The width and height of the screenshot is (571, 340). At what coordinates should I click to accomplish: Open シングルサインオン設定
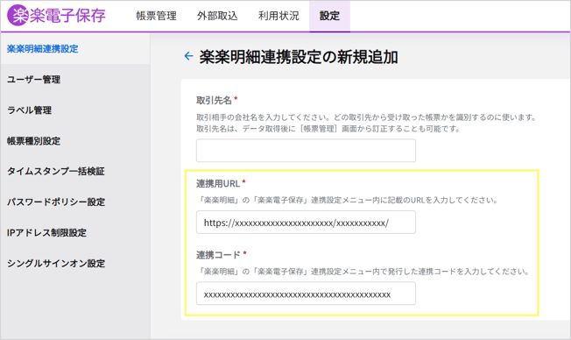click(56, 263)
